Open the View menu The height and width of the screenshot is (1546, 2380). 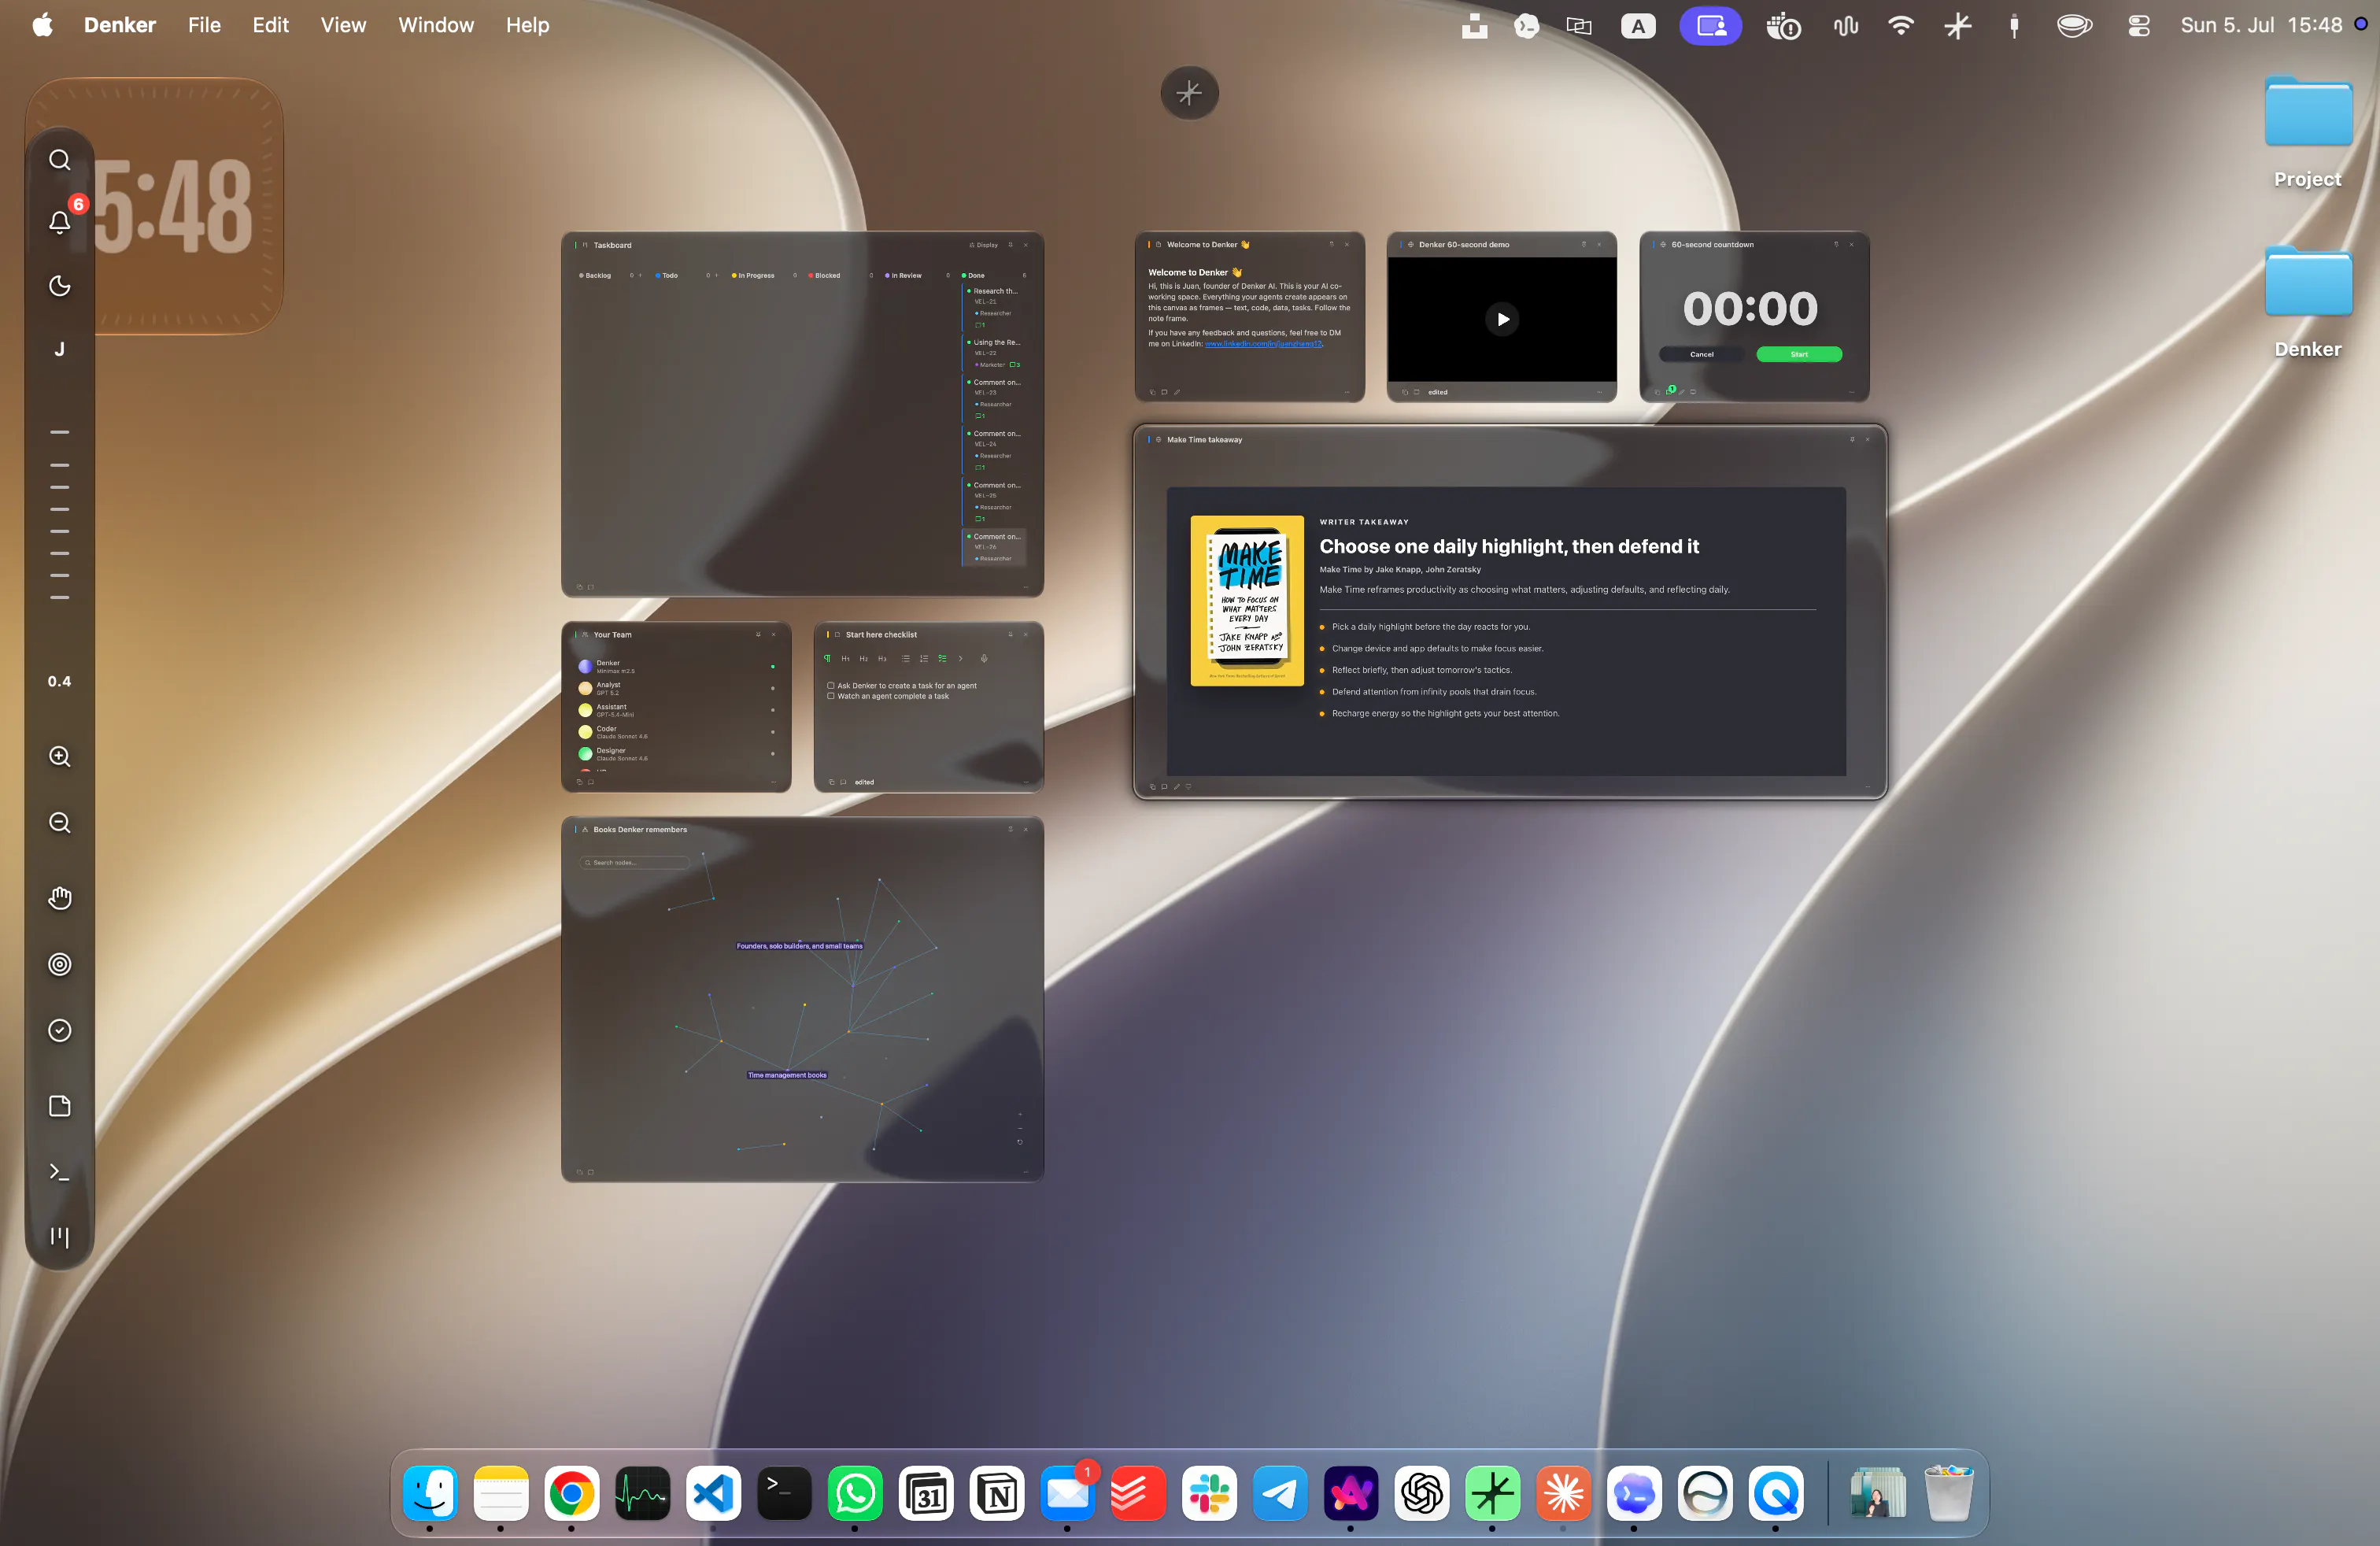343,25
